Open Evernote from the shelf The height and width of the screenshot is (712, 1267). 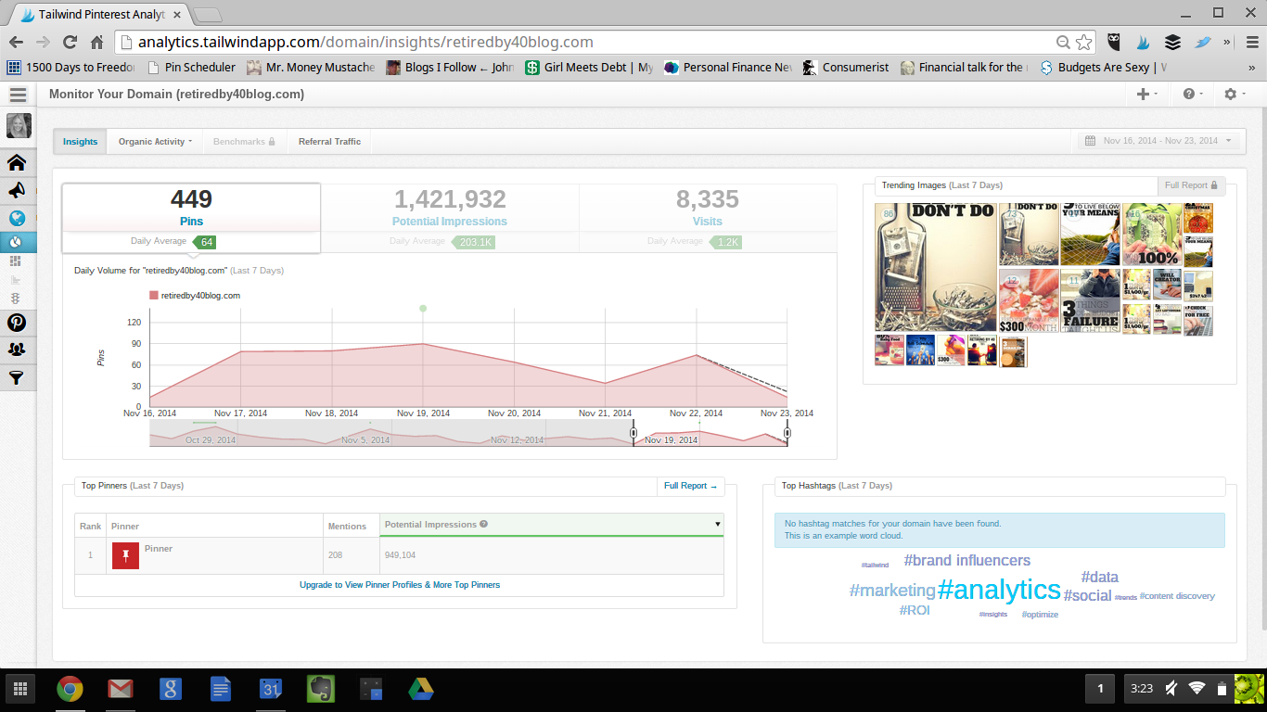(x=321, y=689)
